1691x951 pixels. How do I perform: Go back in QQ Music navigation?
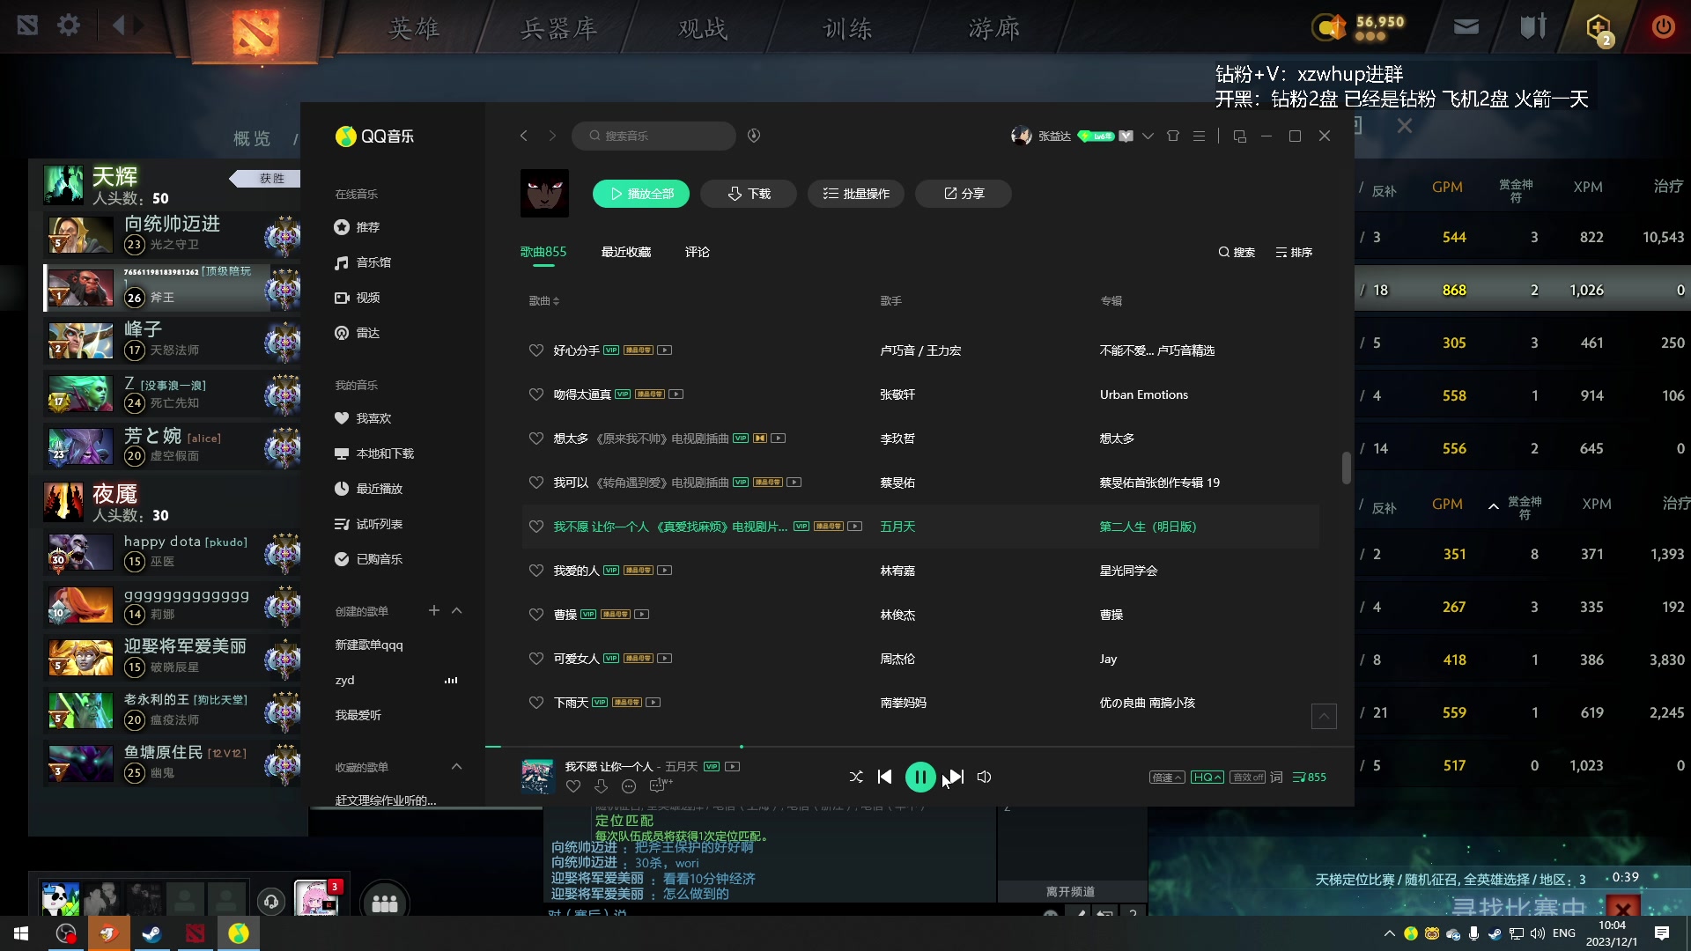(524, 136)
